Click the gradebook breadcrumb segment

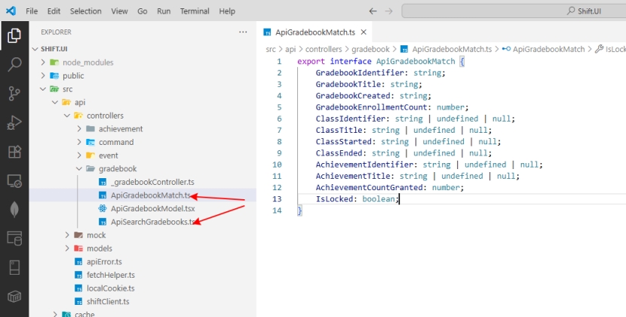coord(370,49)
